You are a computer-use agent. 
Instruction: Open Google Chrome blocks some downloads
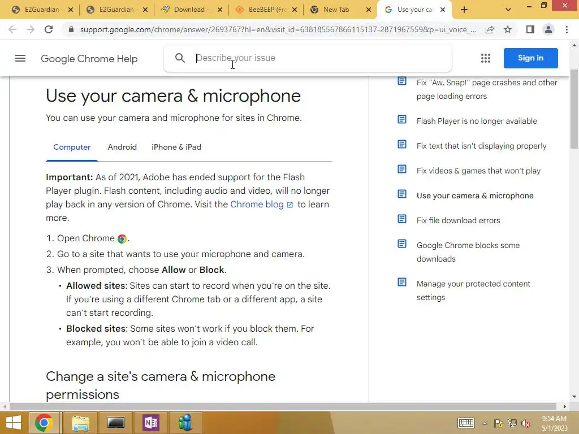click(468, 252)
